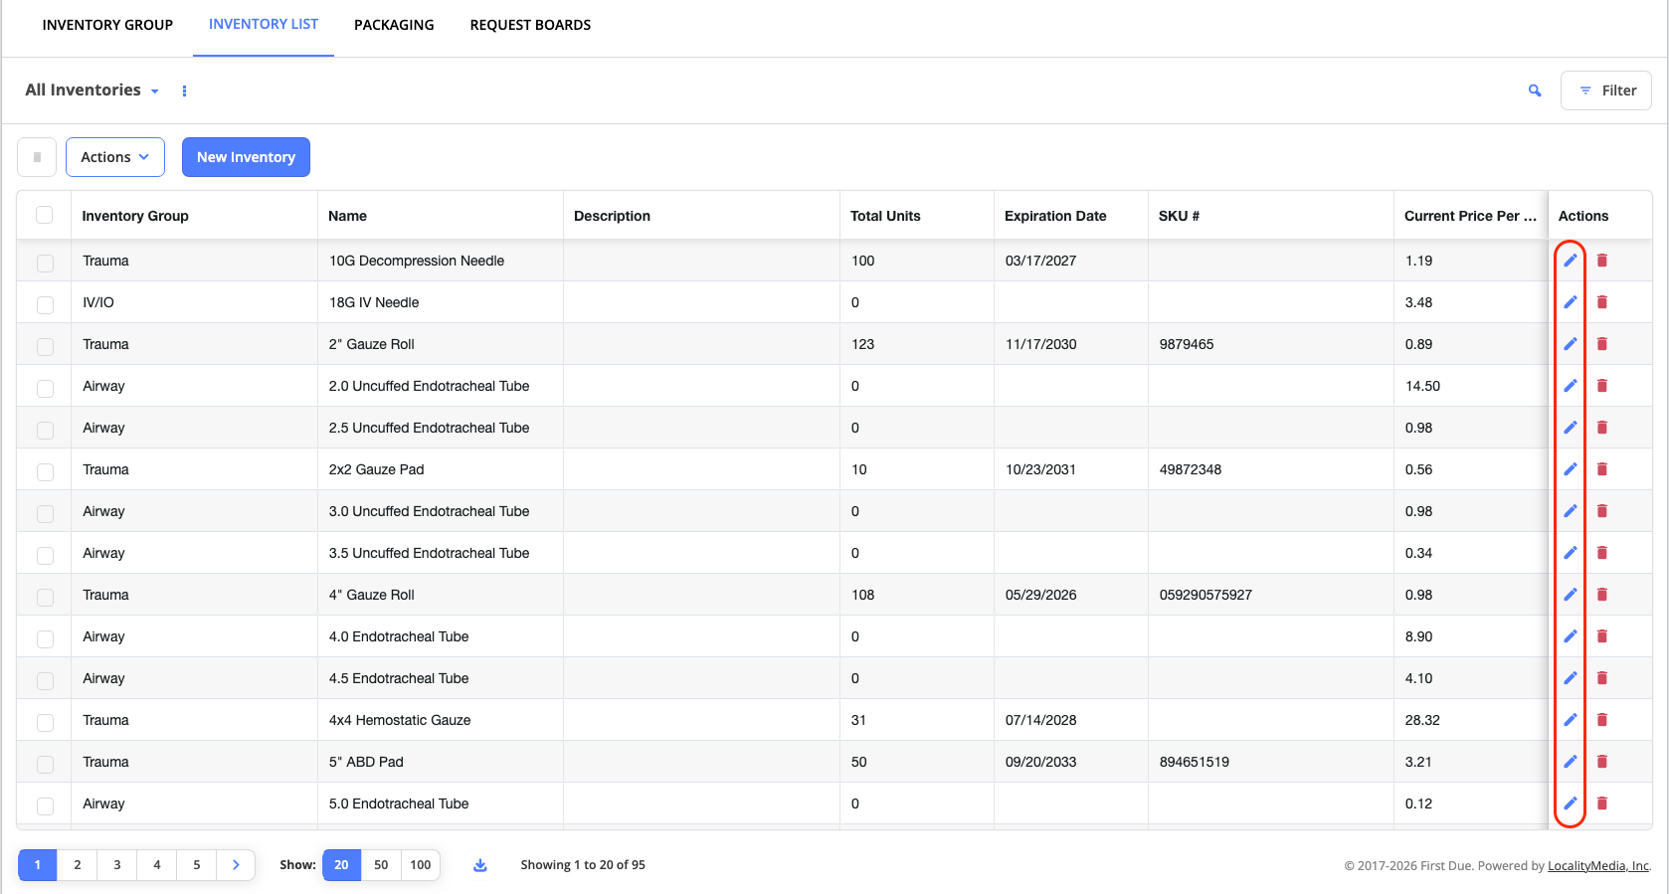Delete the 4x4 Hemostatic Gauze entry
Screen dimensions: 1669x894
point(1602,720)
